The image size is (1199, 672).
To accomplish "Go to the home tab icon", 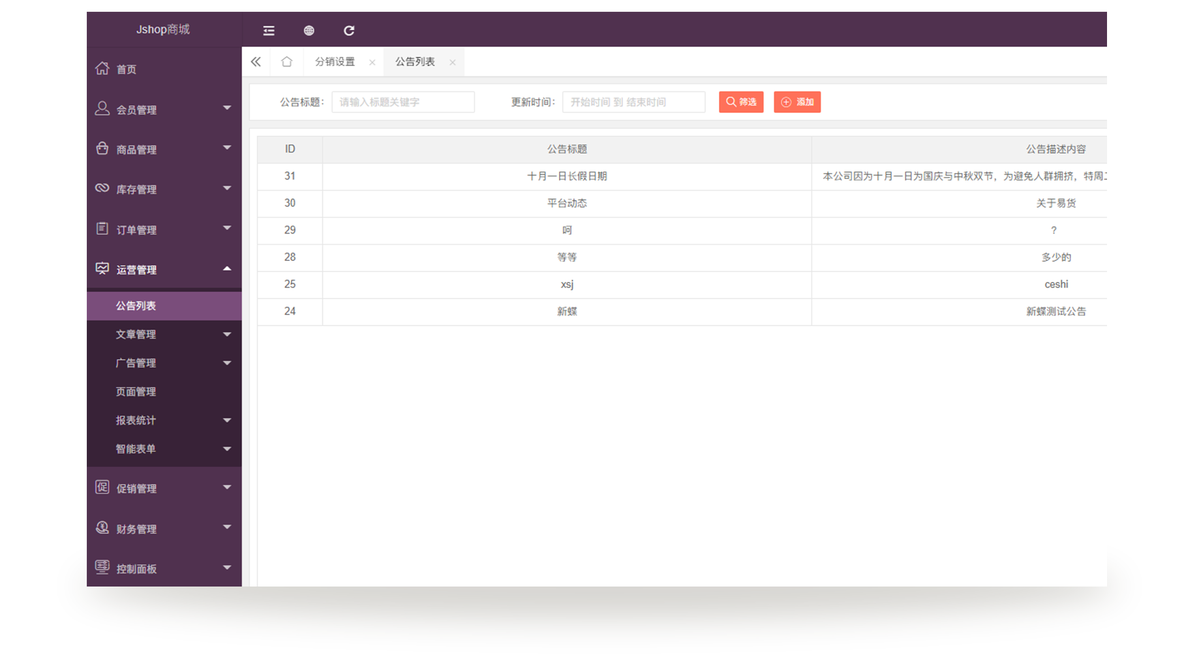I will [286, 61].
